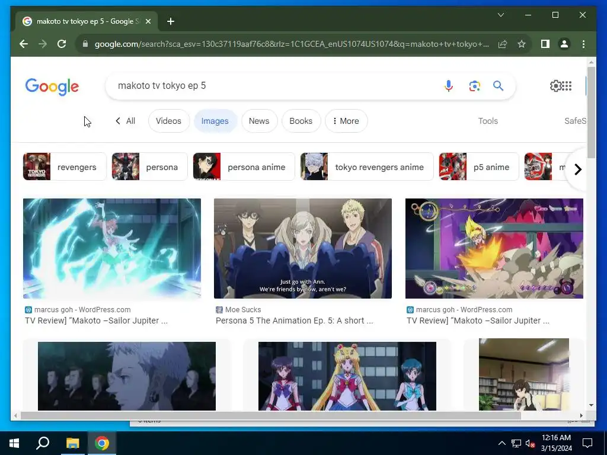This screenshot has width=607, height=455.
Task: Open a new tab with the plus button
Action: tap(171, 21)
